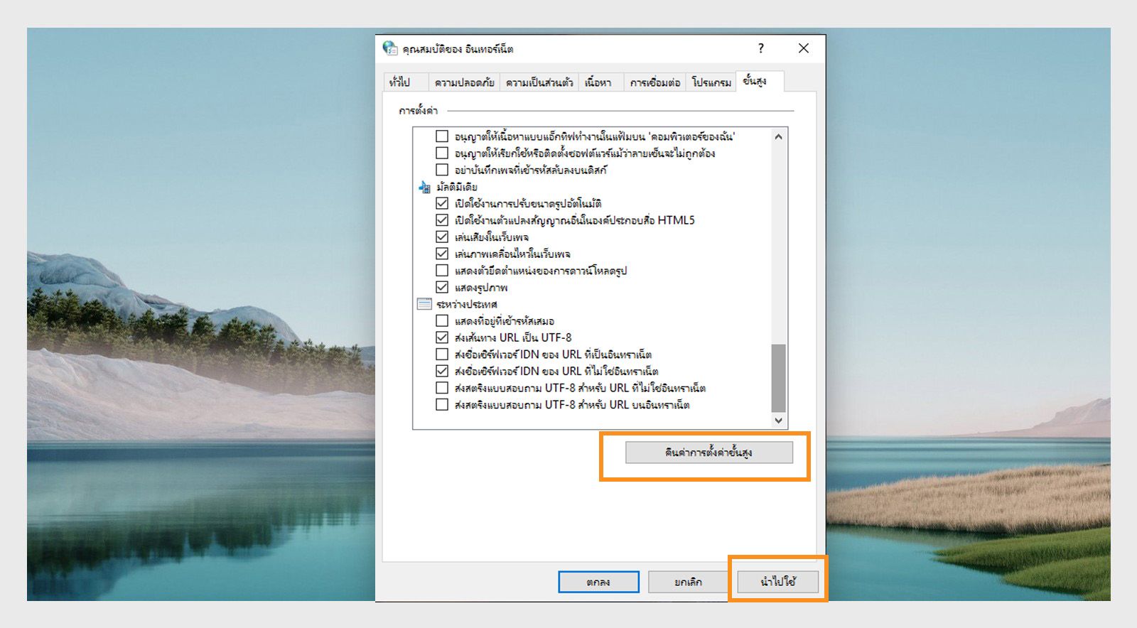
Task: Click the settings list scroll-up arrow
Action: pos(779,136)
